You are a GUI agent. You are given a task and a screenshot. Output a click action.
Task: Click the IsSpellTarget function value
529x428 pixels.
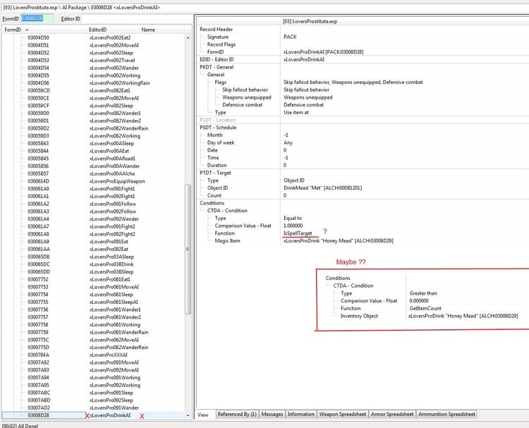[298, 233]
